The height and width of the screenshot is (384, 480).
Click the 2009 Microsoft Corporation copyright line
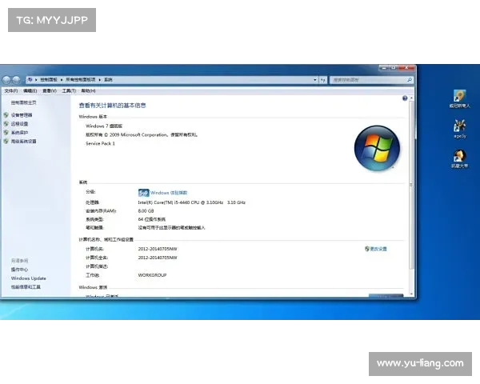[142, 134]
